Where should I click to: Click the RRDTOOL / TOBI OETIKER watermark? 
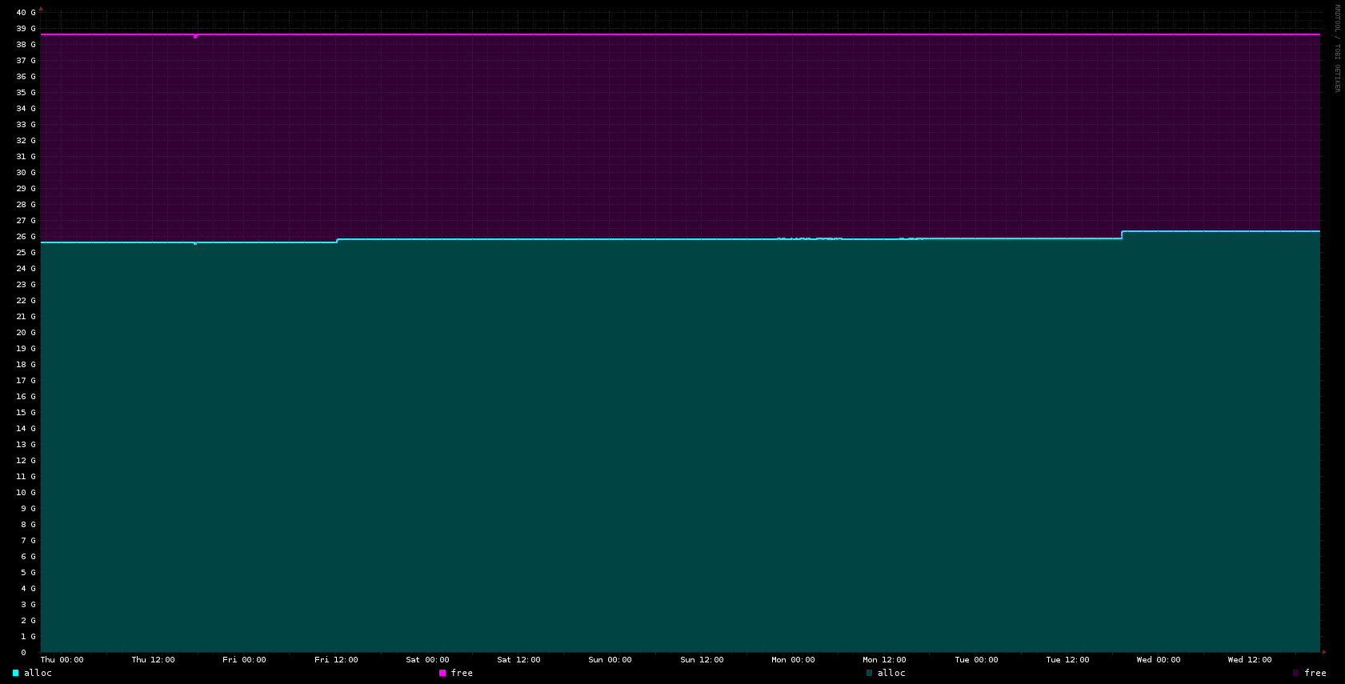pos(1336,48)
